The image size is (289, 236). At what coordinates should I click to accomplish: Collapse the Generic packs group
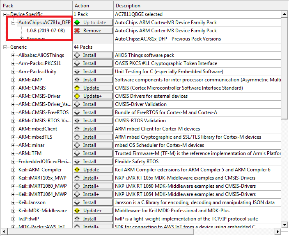[5, 47]
